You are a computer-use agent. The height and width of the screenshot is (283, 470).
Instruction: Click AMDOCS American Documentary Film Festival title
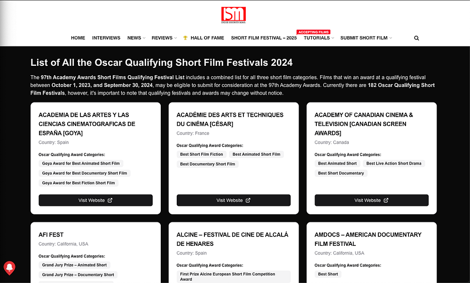click(368, 239)
